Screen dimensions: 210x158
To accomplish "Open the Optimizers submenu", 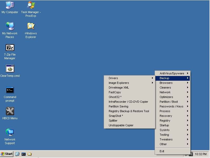I will coord(172,97).
